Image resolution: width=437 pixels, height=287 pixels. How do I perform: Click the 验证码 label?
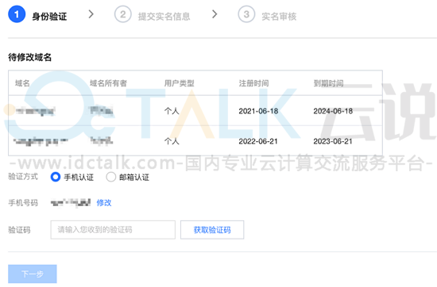point(19,230)
